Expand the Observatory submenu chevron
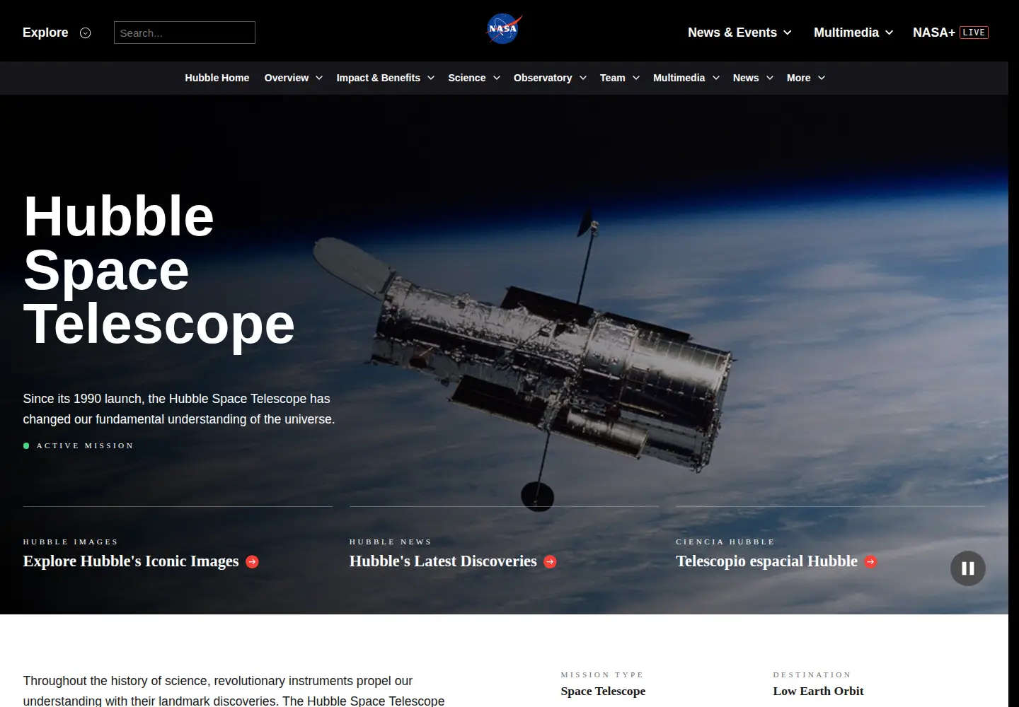Image resolution: width=1019 pixels, height=707 pixels. 583,78
